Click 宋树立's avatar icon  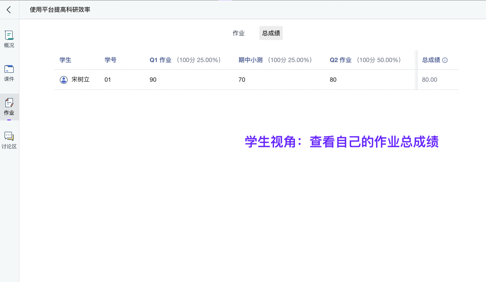(64, 80)
